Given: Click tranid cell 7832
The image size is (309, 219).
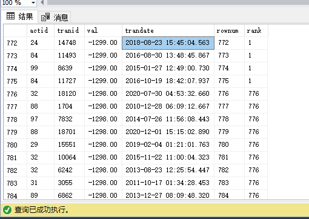Looking at the screenshot, I should tap(69, 120).
